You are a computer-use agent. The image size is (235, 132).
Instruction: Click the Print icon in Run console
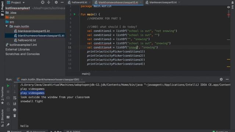click(15, 110)
